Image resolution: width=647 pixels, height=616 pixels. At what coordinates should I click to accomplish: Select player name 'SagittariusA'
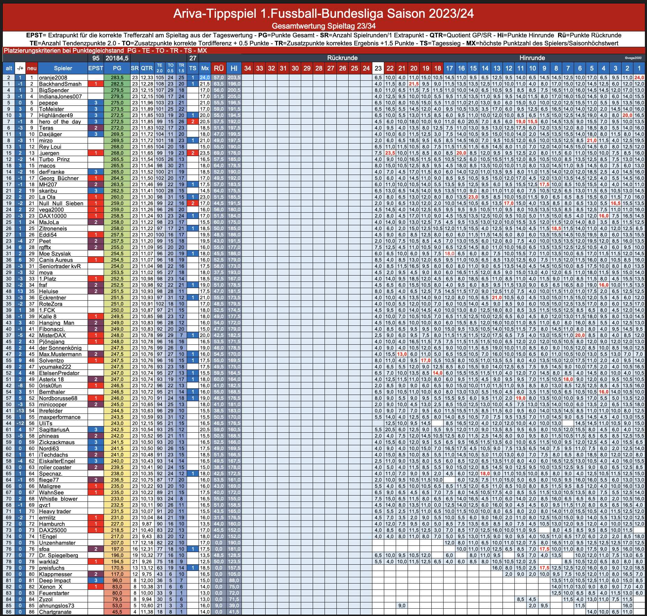point(54,430)
